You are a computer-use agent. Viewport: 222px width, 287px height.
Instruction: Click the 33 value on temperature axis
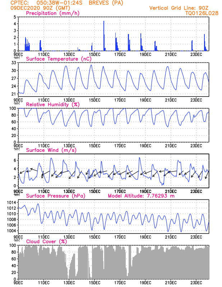pos(14,62)
